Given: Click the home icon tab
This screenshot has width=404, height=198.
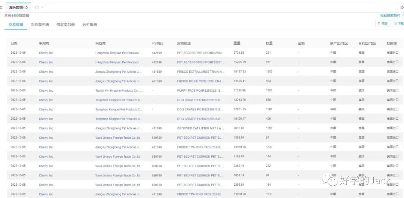Looking at the screenshot, I should [37, 7].
